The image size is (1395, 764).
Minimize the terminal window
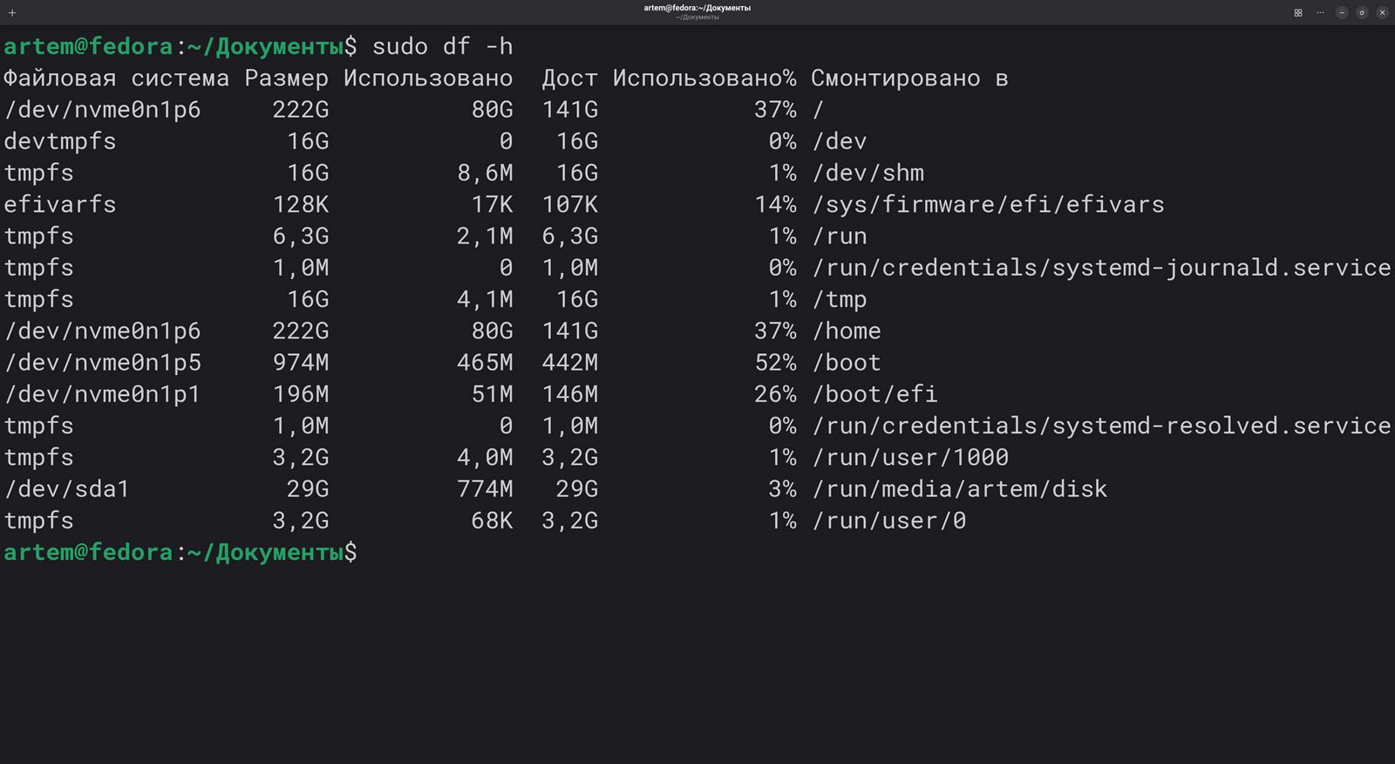pyautogui.click(x=1342, y=13)
